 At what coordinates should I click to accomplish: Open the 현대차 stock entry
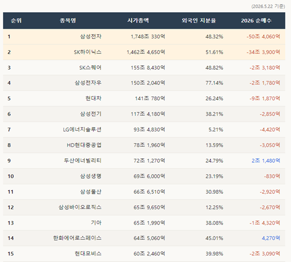tap(93, 98)
